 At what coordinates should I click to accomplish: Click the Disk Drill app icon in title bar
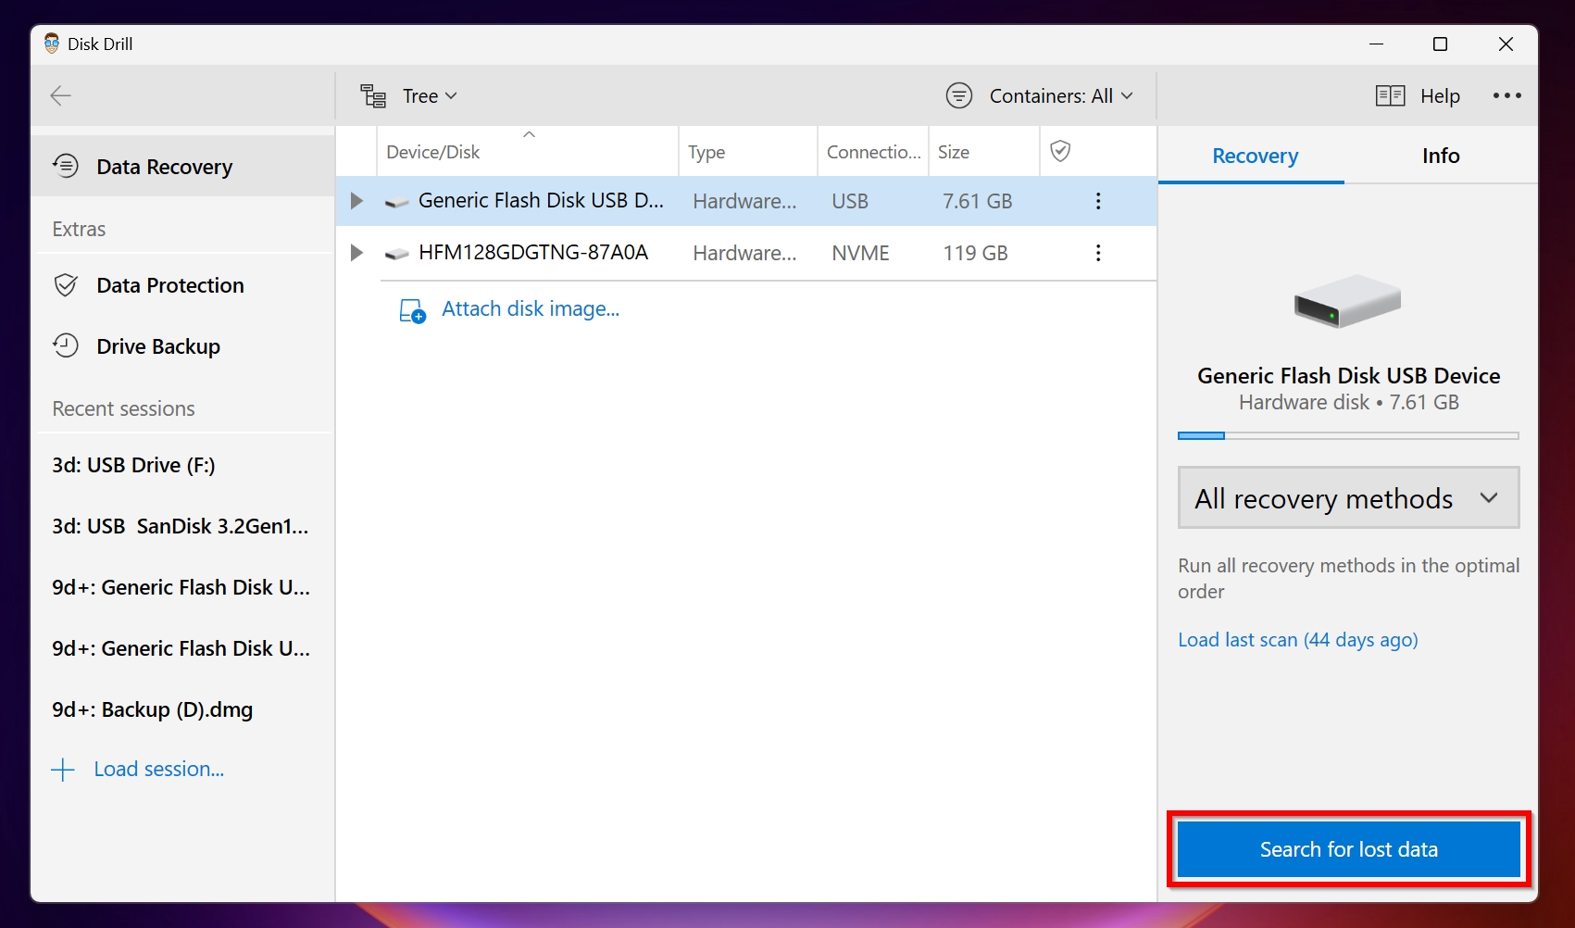(x=52, y=44)
